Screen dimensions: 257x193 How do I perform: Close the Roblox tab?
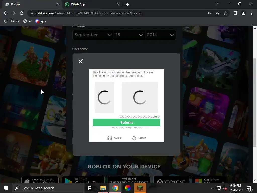click(58, 4)
